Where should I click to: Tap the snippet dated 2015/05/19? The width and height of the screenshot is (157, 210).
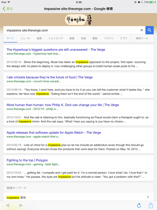coord(75,147)
